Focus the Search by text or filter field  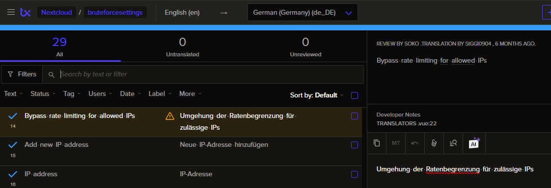[210, 74]
